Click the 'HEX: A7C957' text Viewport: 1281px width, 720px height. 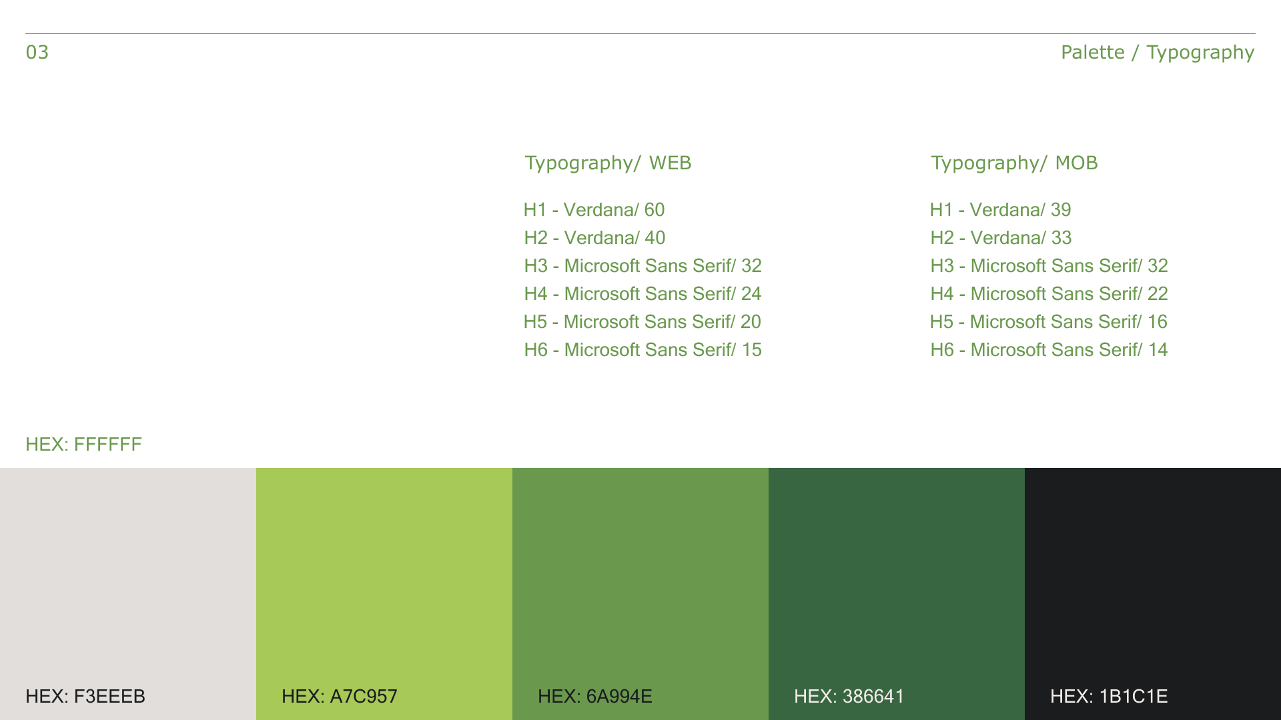[340, 696]
